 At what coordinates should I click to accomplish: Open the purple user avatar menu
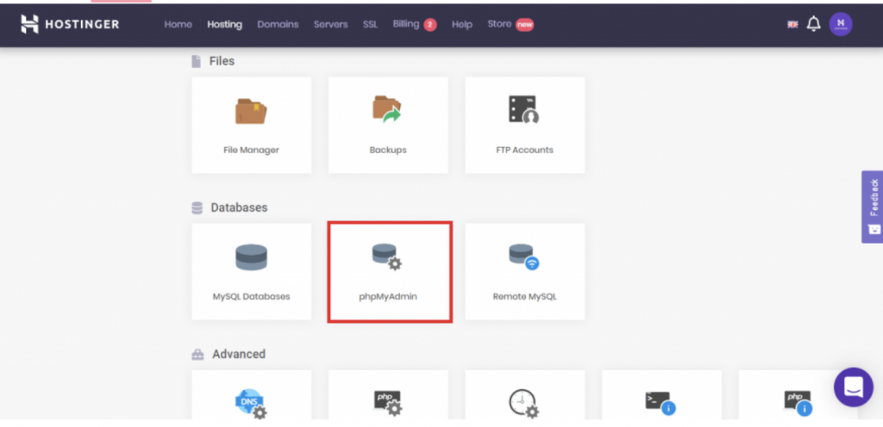tap(840, 23)
